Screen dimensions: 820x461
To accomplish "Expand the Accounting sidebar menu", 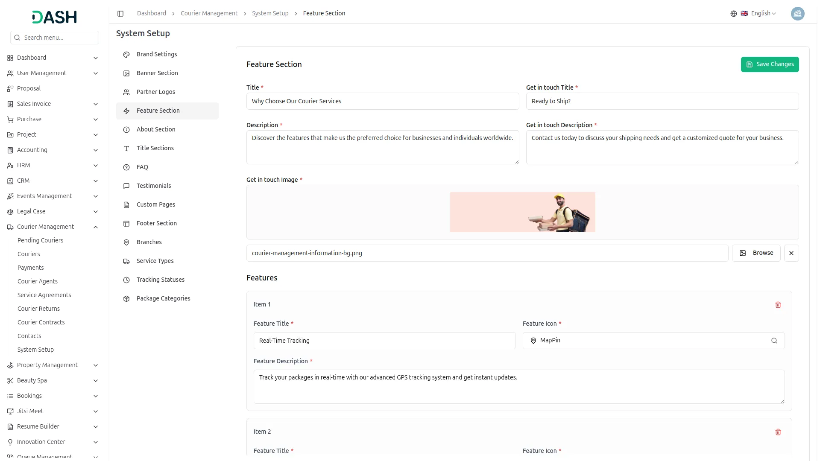I will 32,150.
